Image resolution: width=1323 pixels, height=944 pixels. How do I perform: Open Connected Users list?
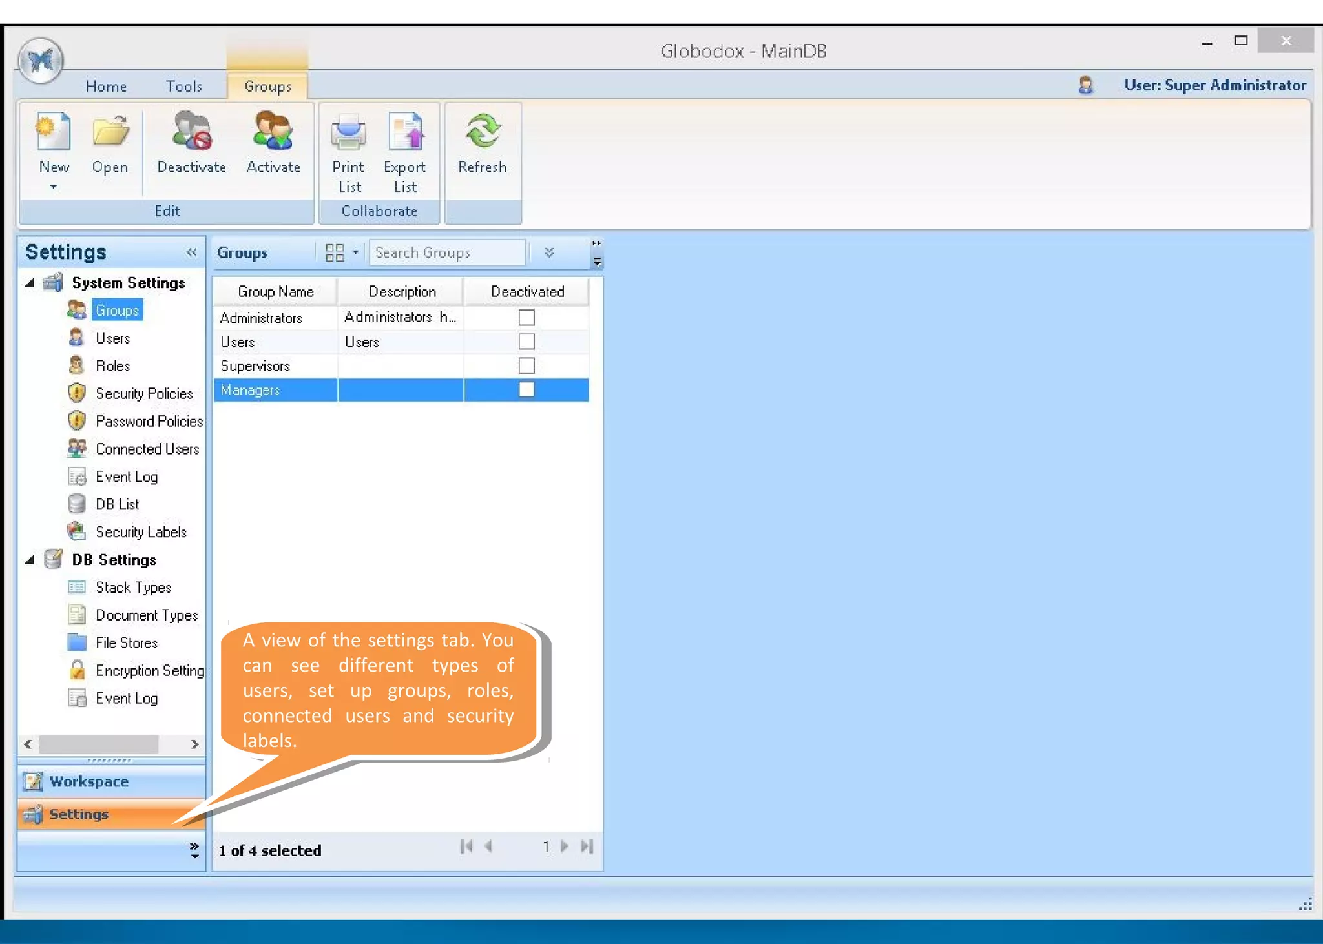coord(147,449)
